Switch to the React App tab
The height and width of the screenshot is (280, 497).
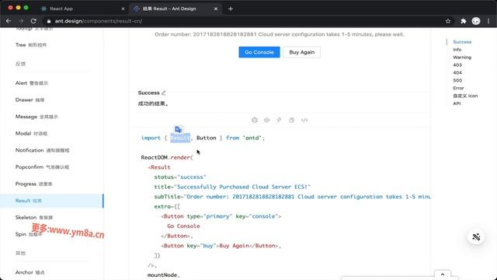click(83, 9)
